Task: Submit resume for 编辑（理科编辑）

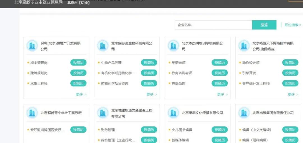Action: pyautogui.click(x=290, y=140)
